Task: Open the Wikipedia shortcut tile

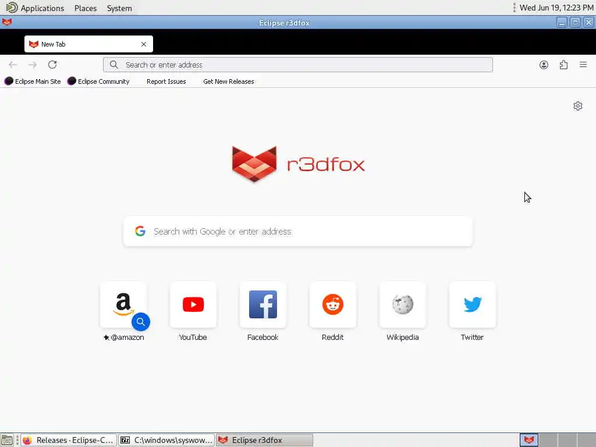Action: 403,304
